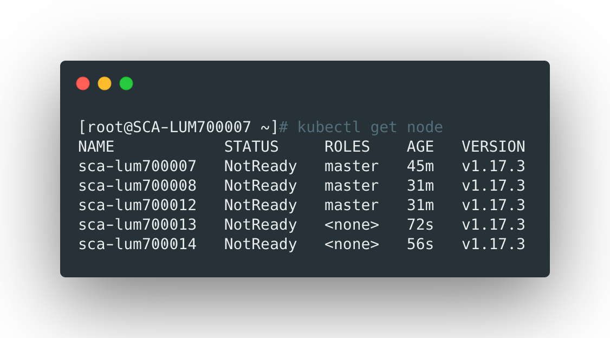This screenshot has width=610, height=338.
Task: Click the 45m age value
Action: pos(420,166)
